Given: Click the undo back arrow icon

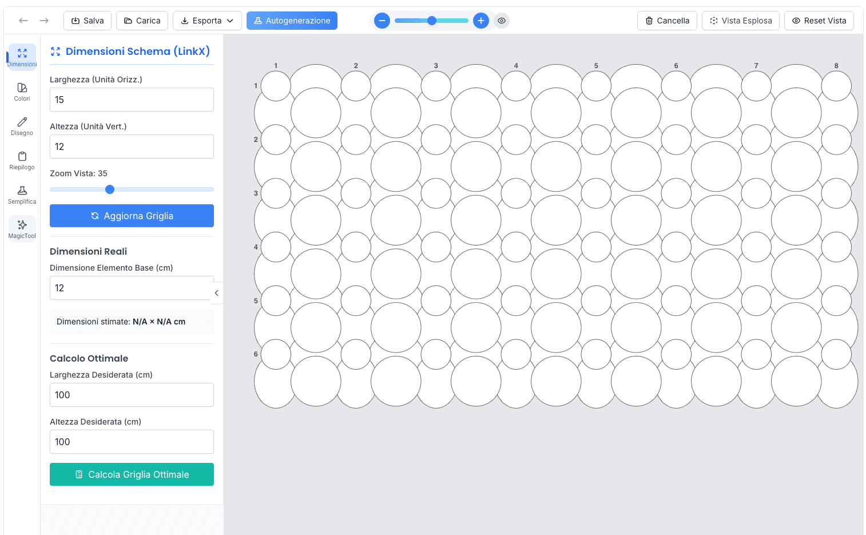Looking at the screenshot, I should 23,21.
